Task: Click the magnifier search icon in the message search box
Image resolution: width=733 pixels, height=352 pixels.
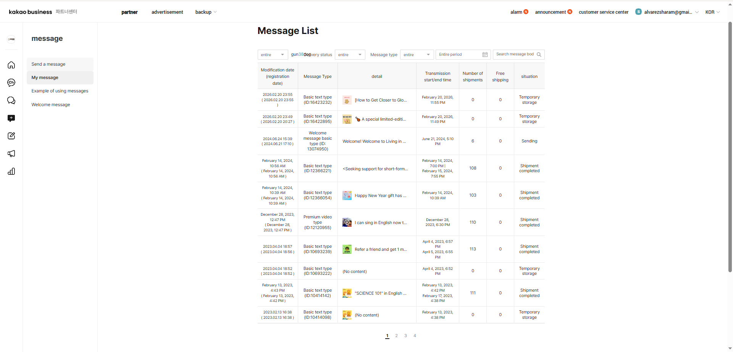Action: [x=539, y=55]
